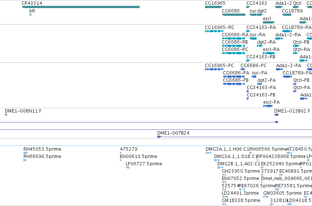Select the CG16965 gene glyph
The height and width of the screenshot is (206, 312).
click(214, 7)
